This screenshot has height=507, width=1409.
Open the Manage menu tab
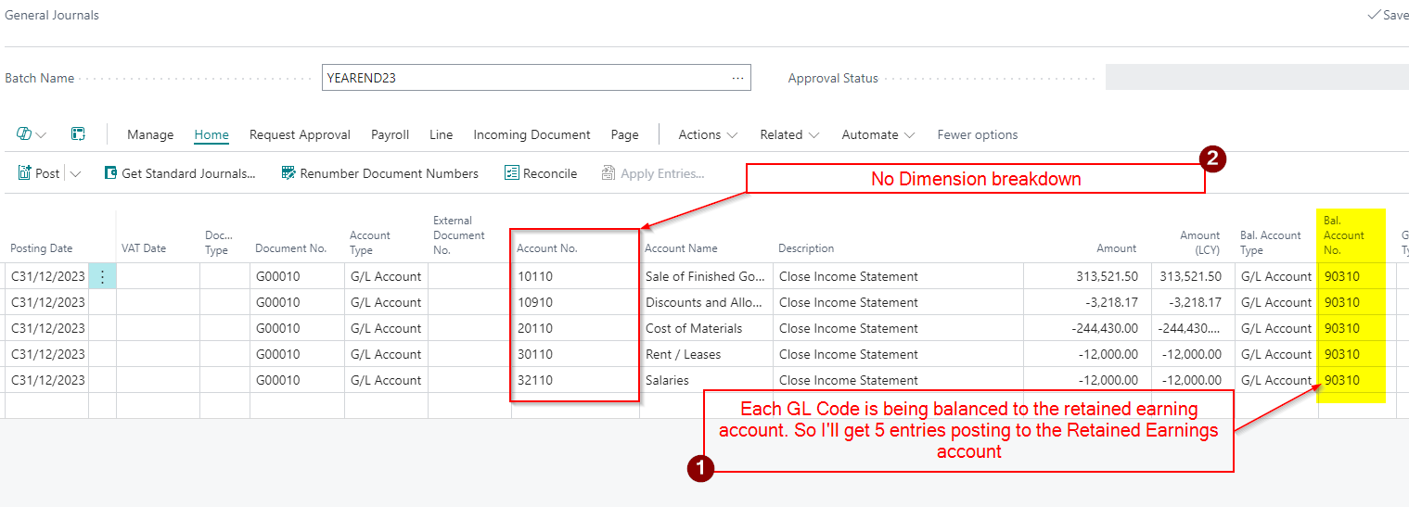click(x=150, y=134)
